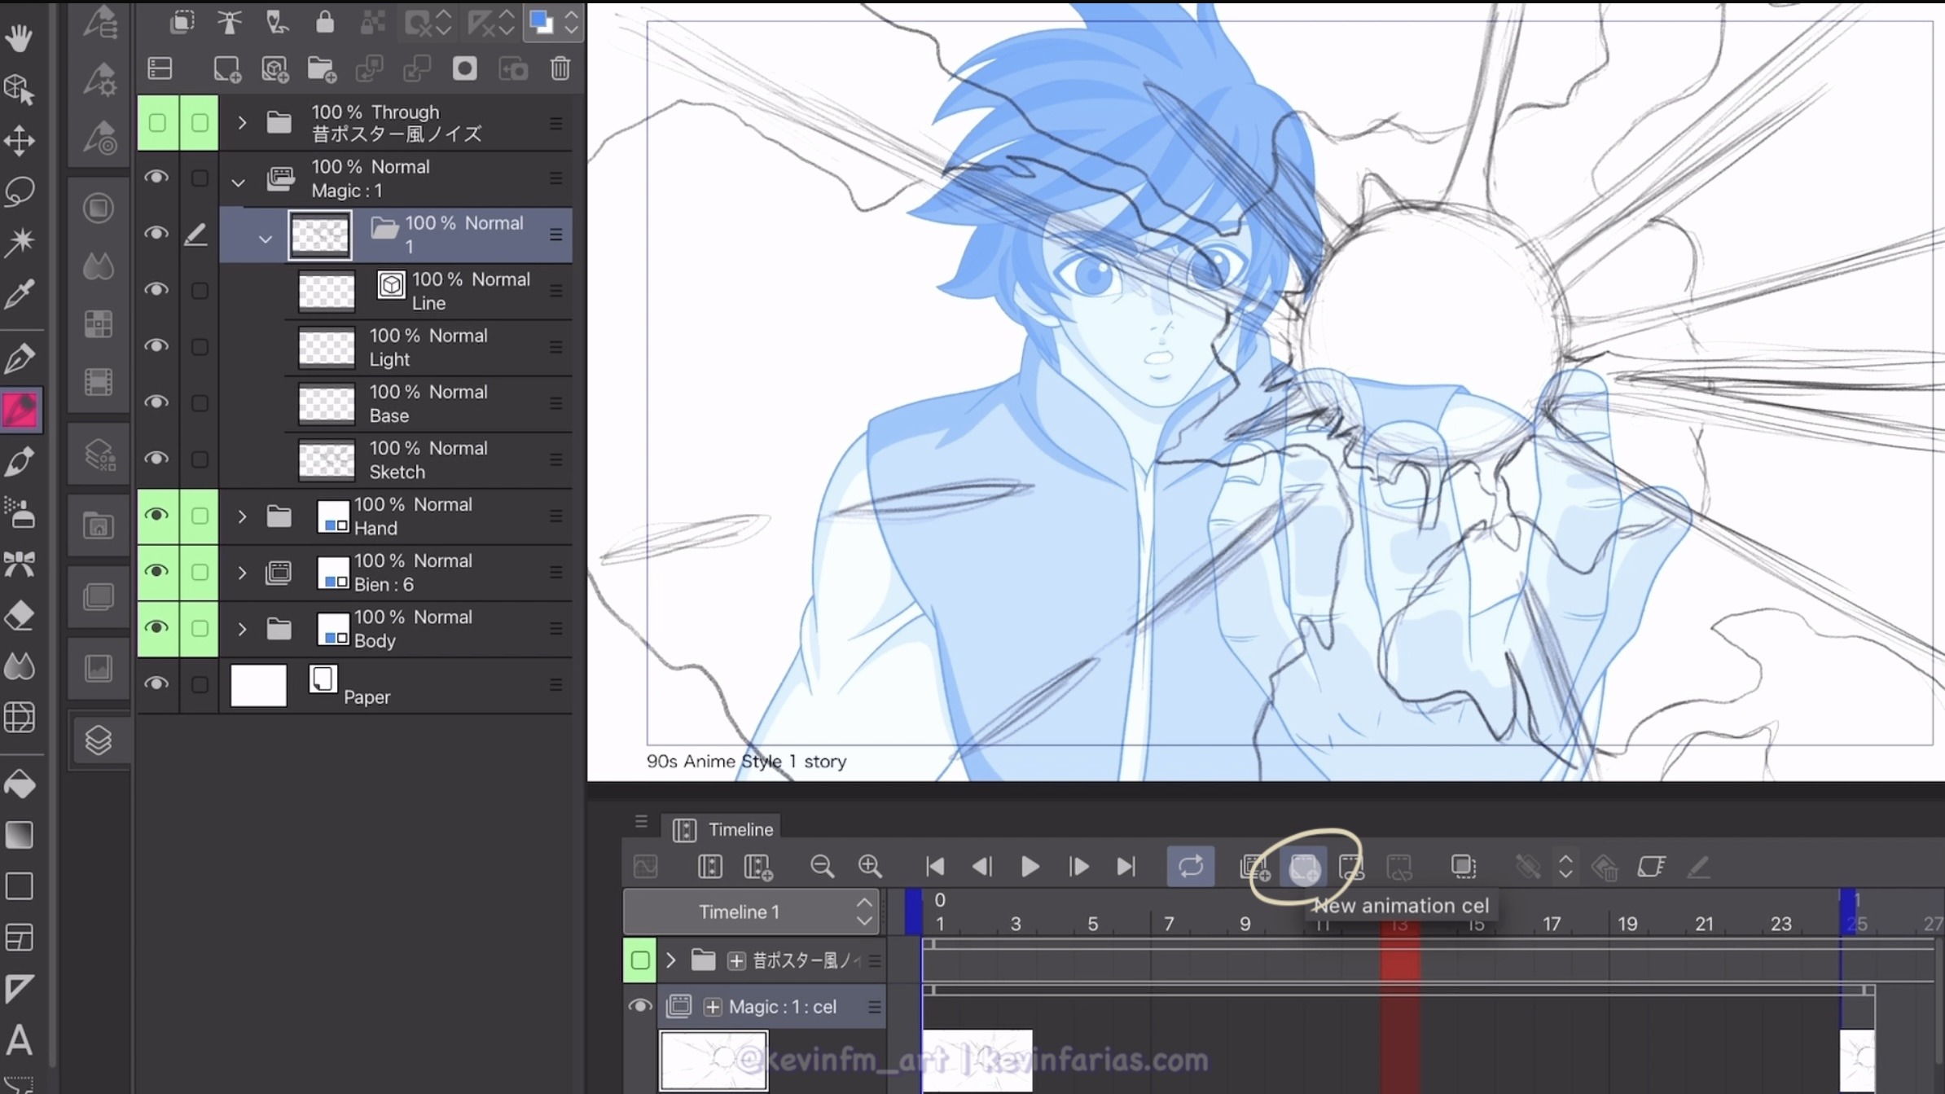This screenshot has height=1094, width=1945.
Task: Zoom in on the timeline
Action: 870,867
